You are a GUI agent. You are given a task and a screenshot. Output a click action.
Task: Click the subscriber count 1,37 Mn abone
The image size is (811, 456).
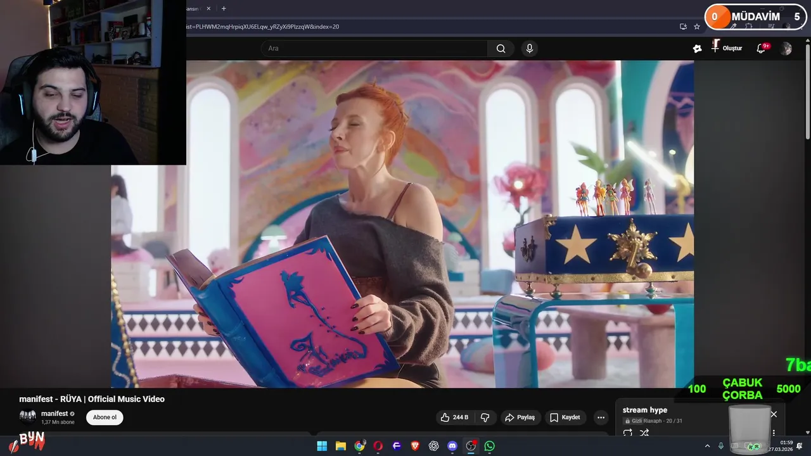coord(58,422)
